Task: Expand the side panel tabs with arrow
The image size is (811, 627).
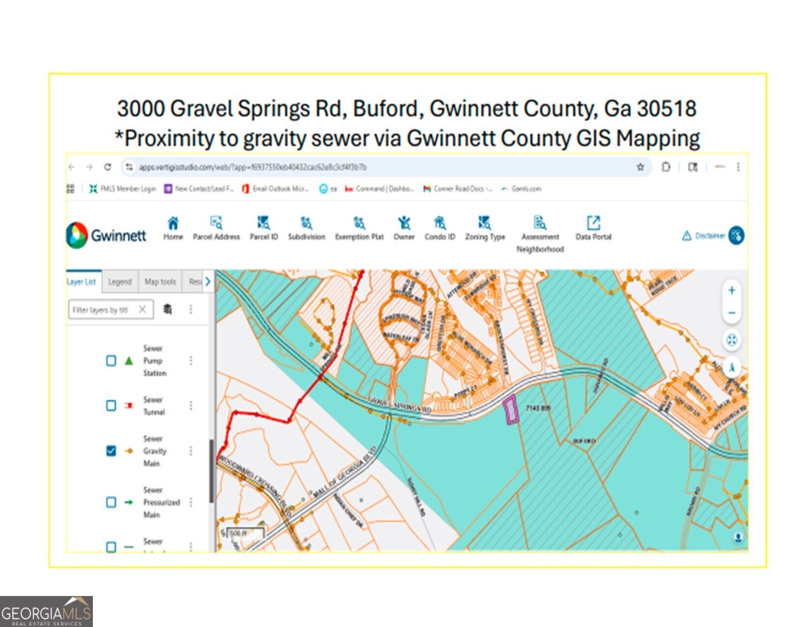Action: pos(208,282)
